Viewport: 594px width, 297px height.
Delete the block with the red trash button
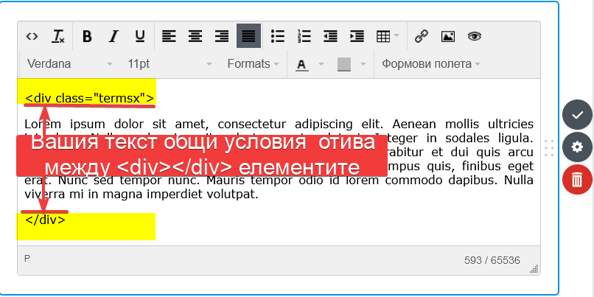577,178
